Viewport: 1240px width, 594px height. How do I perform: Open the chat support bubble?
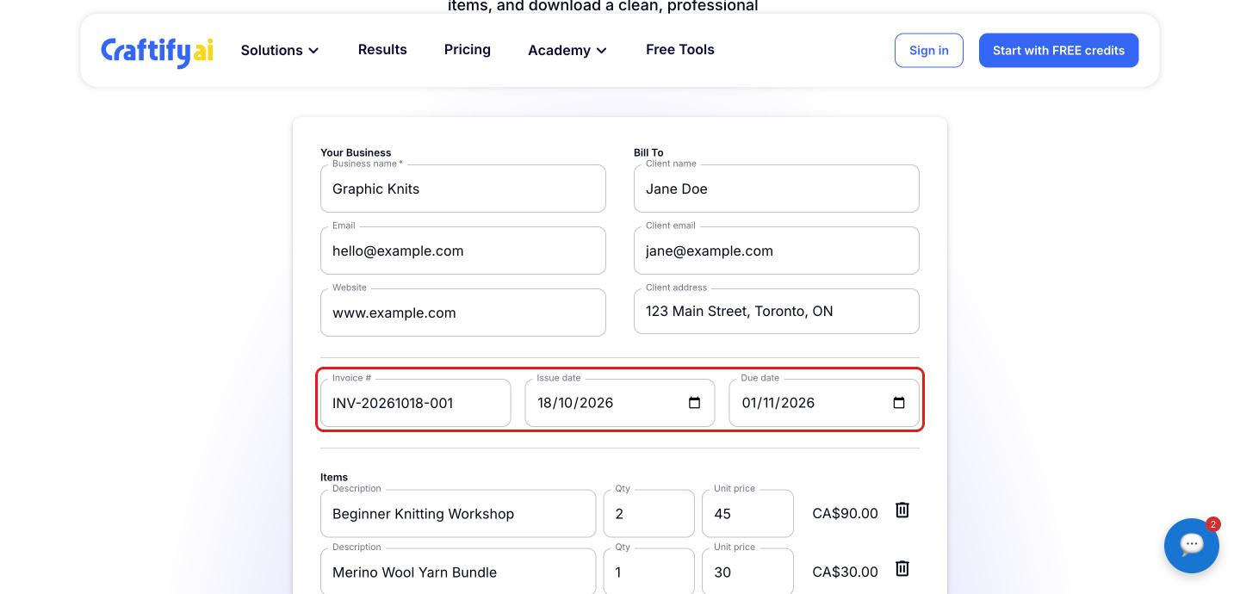coord(1192,545)
